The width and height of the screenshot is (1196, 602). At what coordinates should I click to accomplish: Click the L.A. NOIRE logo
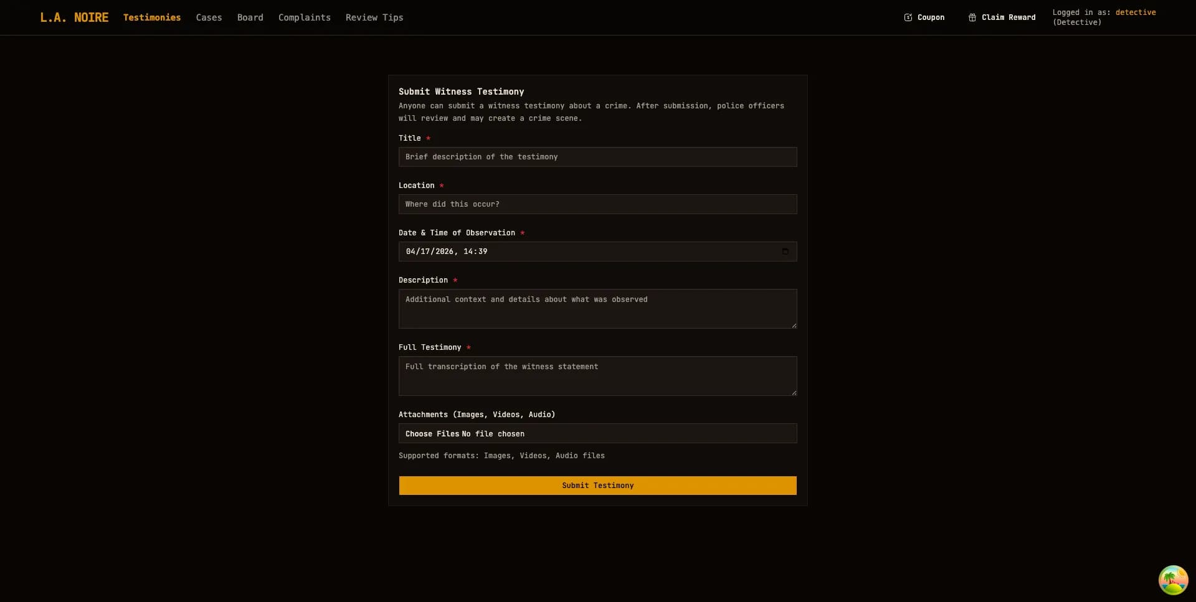(74, 17)
